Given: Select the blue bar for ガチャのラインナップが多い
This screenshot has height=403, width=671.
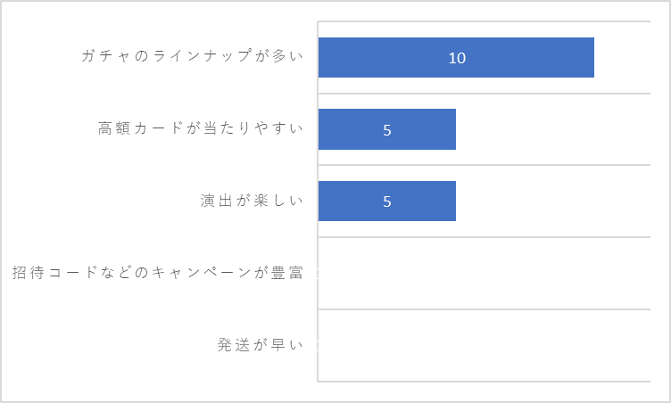Looking at the screenshot, I should pyautogui.click(x=456, y=57).
